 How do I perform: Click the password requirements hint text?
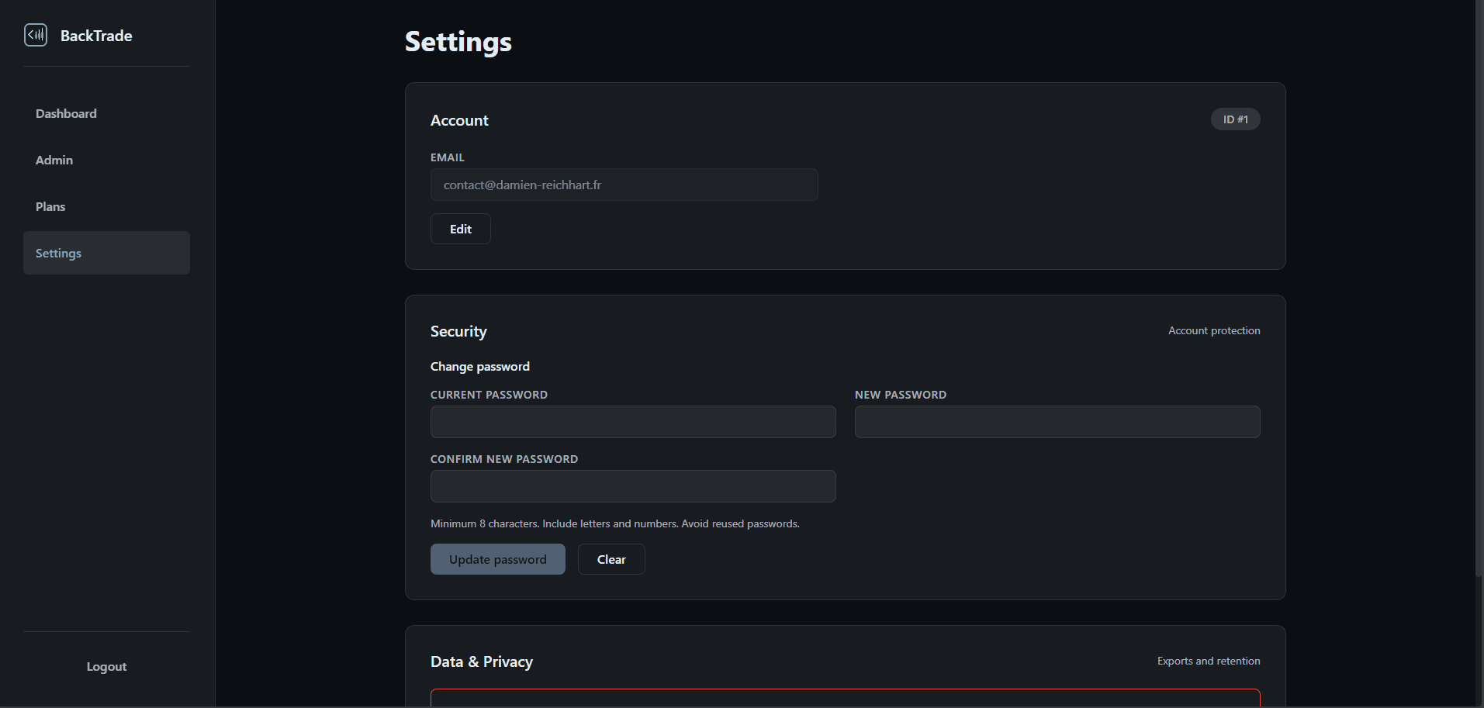click(614, 523)
